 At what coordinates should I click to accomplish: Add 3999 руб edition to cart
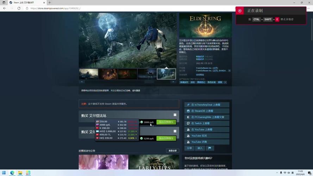coord(166,122)
